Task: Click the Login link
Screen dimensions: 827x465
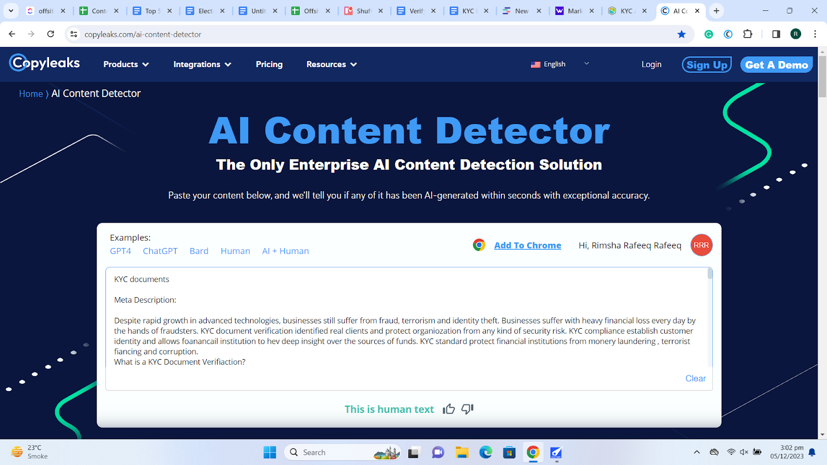Action: (651, 64)
